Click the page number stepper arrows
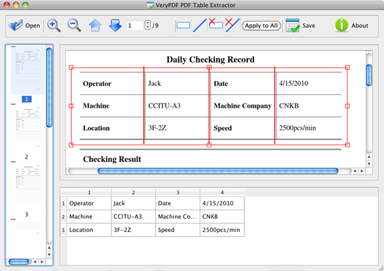Image resolution: width=384 pixels, height=271 pixels. click(147, 25)
